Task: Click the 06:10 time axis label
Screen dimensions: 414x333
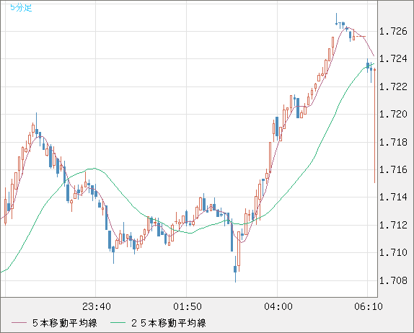Action: click(369, 306)
